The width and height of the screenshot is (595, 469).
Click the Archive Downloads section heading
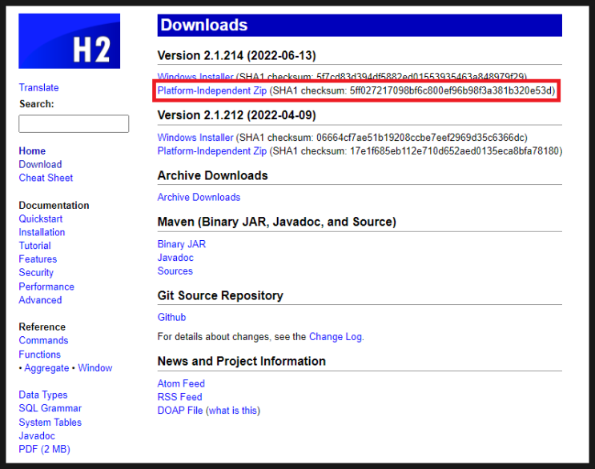click(212, 175)
